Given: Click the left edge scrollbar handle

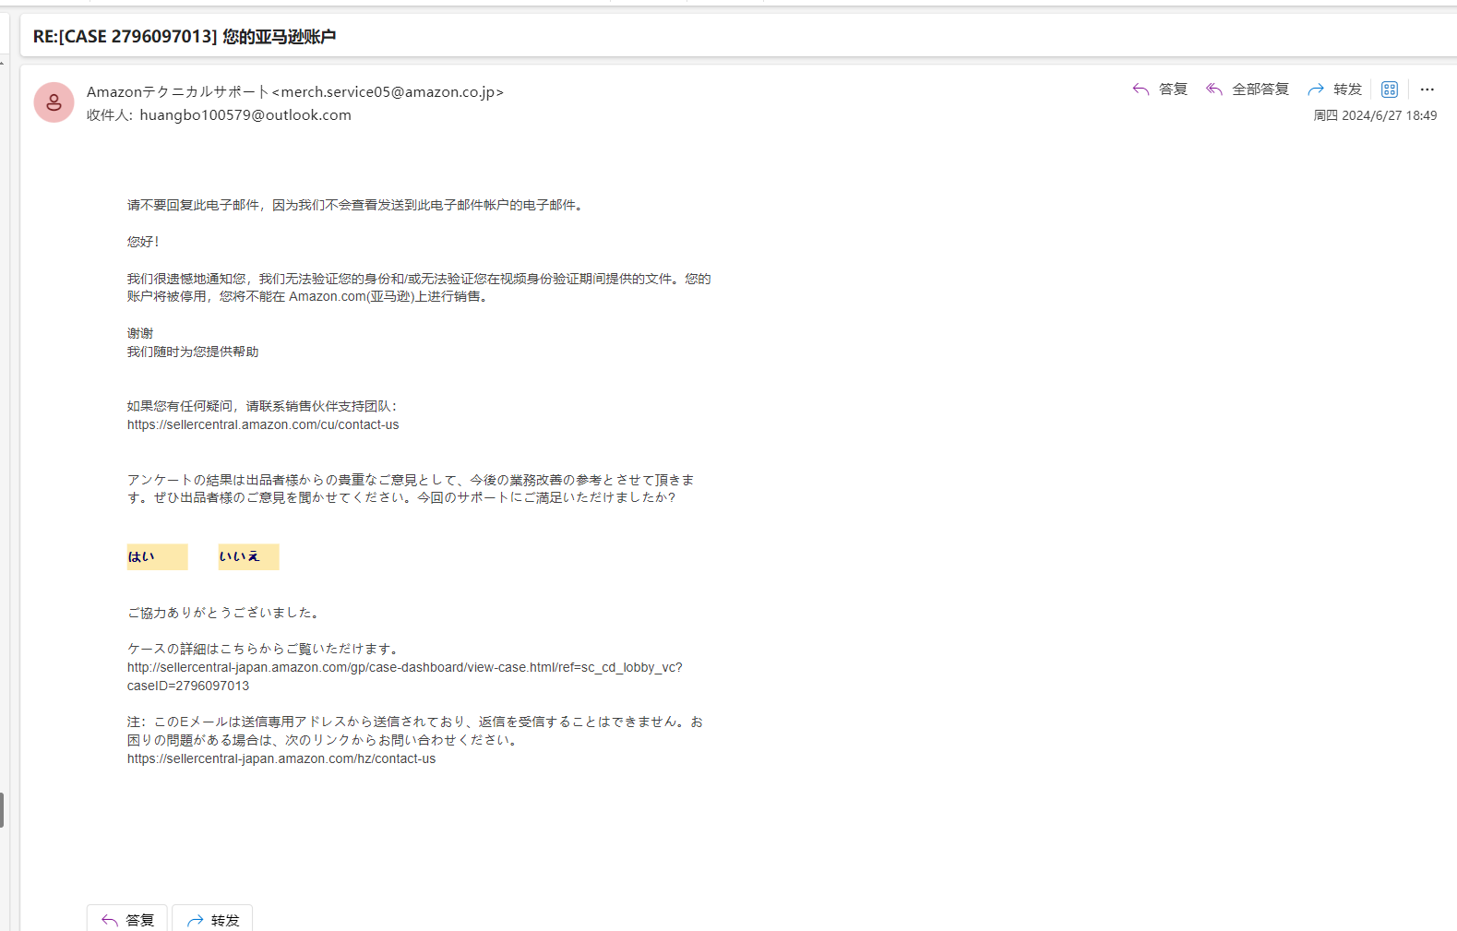Looking at the screenshot, I should coord(2,810).
